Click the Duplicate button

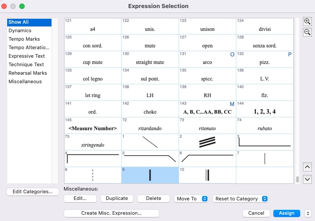[117, 199]
